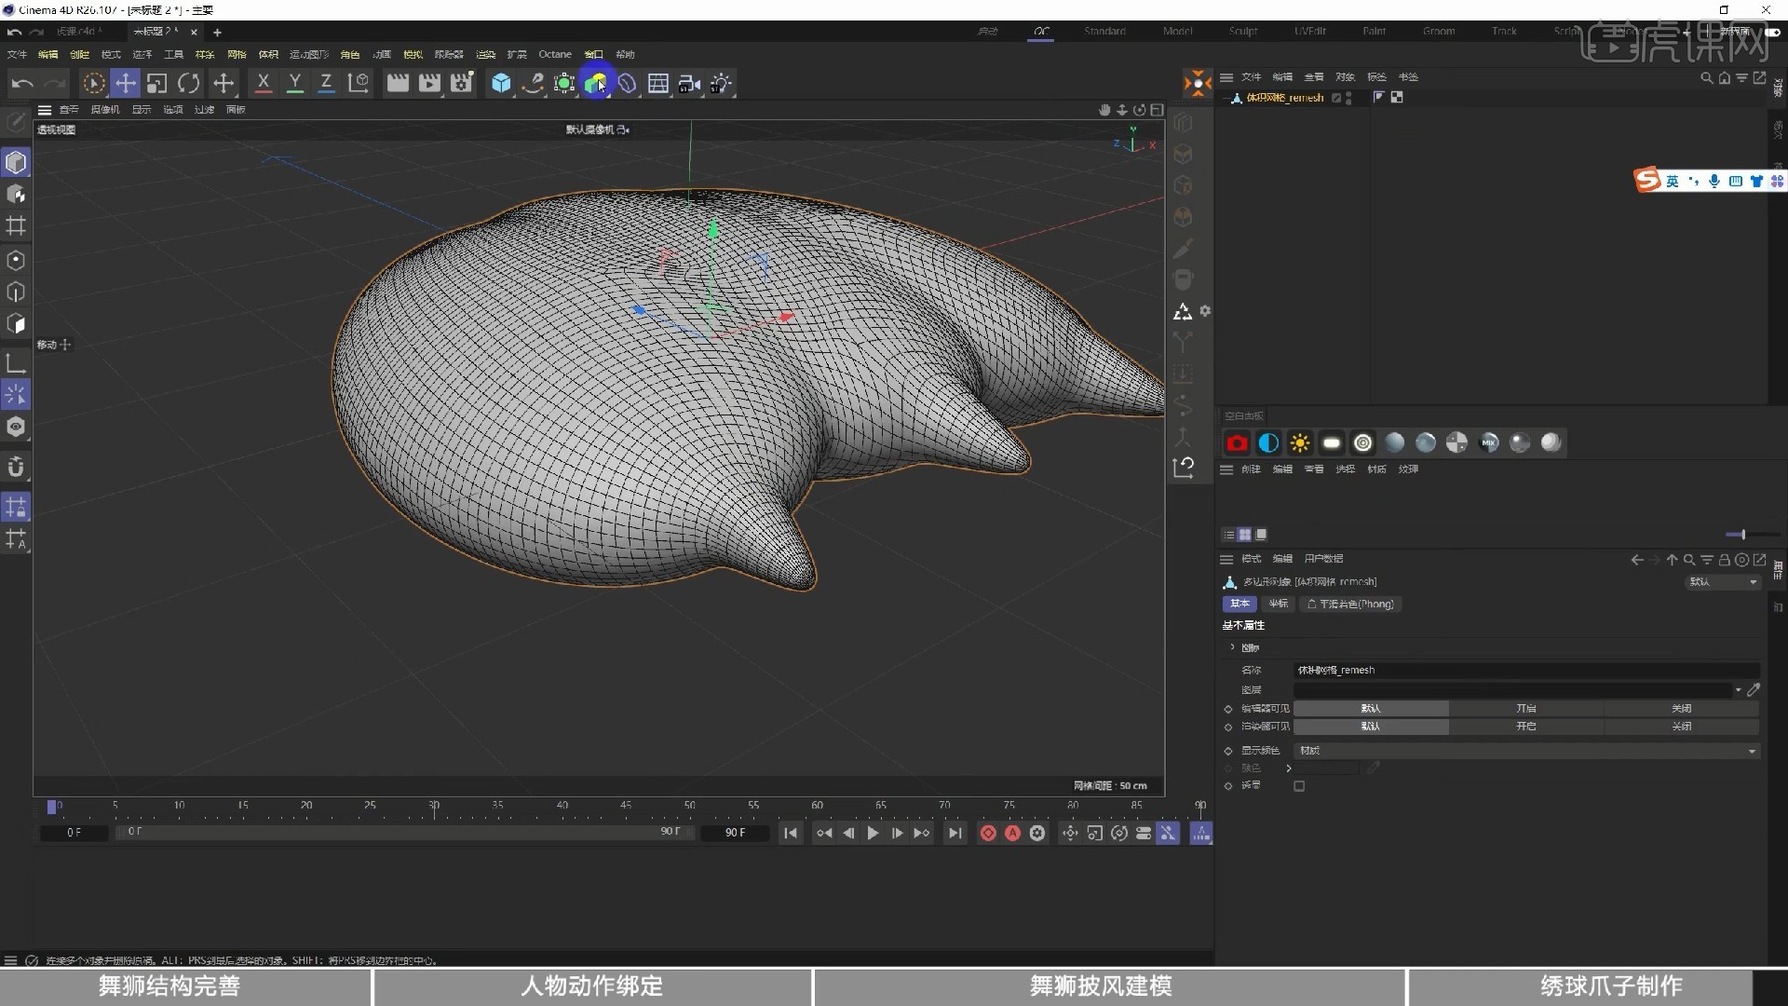Open the 体积 menu
1788x1006 pixels.
268,55
